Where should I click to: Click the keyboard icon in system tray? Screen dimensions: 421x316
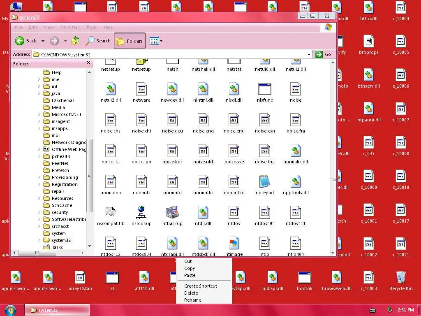click(372, 310)
